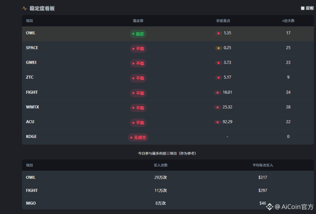The image size is (316, 214).
Task: Click the 无成交 badge for KOGE
Action: [138, 138]
